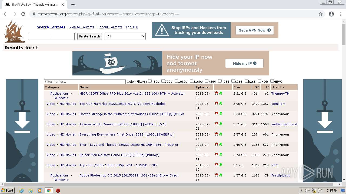Screen dimensions: 346x194
Task: Sort results by SE seeders column
Action: (257, 87)
